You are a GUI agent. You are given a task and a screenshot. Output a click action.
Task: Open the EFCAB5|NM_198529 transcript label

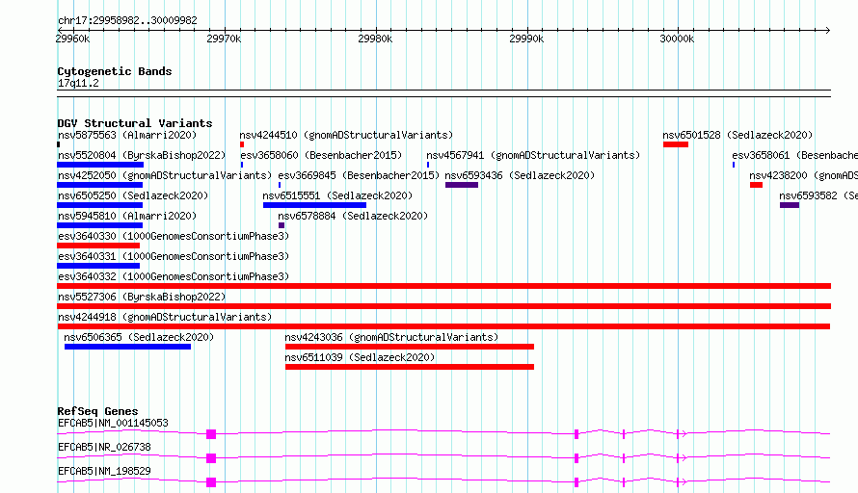click(104, 471)
